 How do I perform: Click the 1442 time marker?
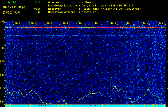(x=33, y=23)
